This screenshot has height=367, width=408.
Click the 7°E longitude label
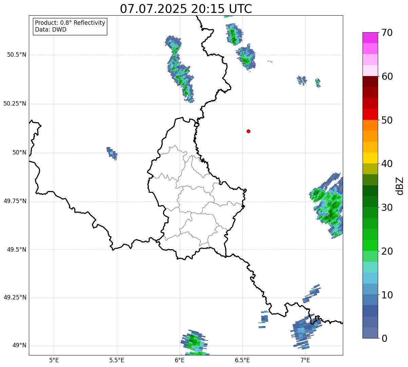[x=305, y=360]
